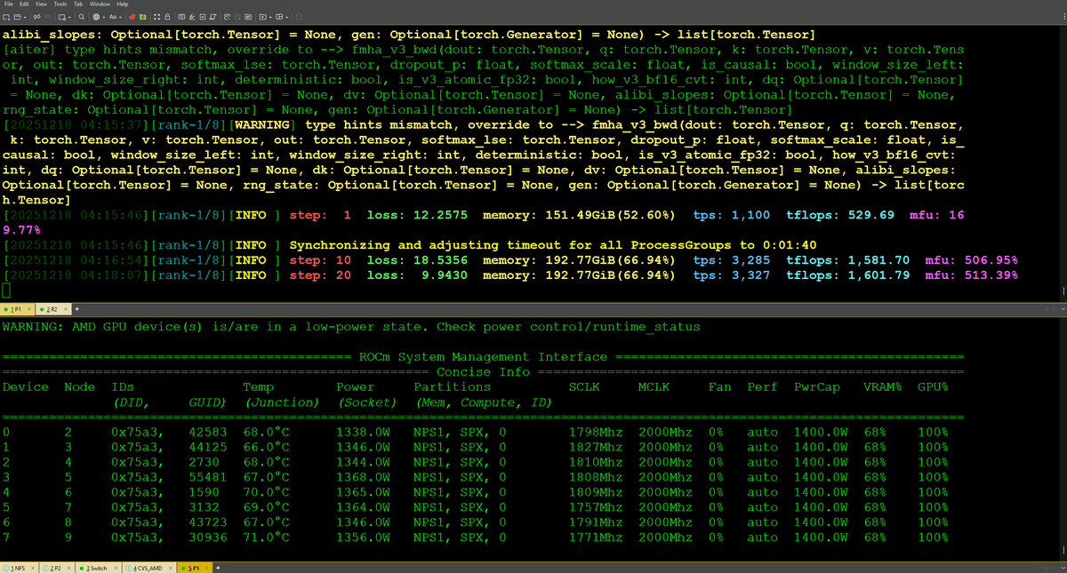Click the red bird icon

point(132,17)
